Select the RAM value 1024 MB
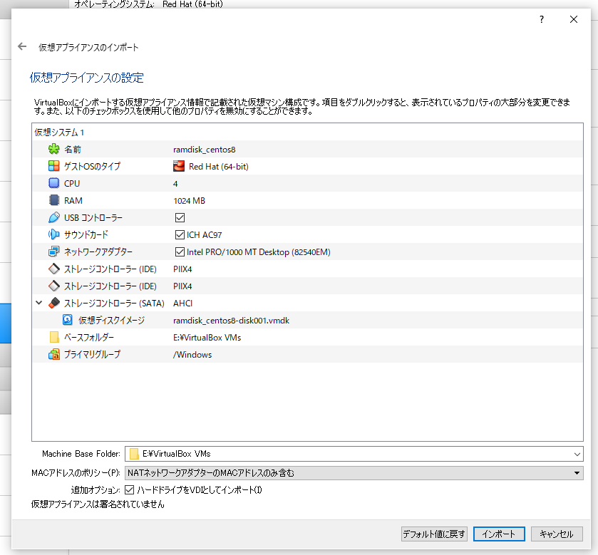 coord(189,201)
